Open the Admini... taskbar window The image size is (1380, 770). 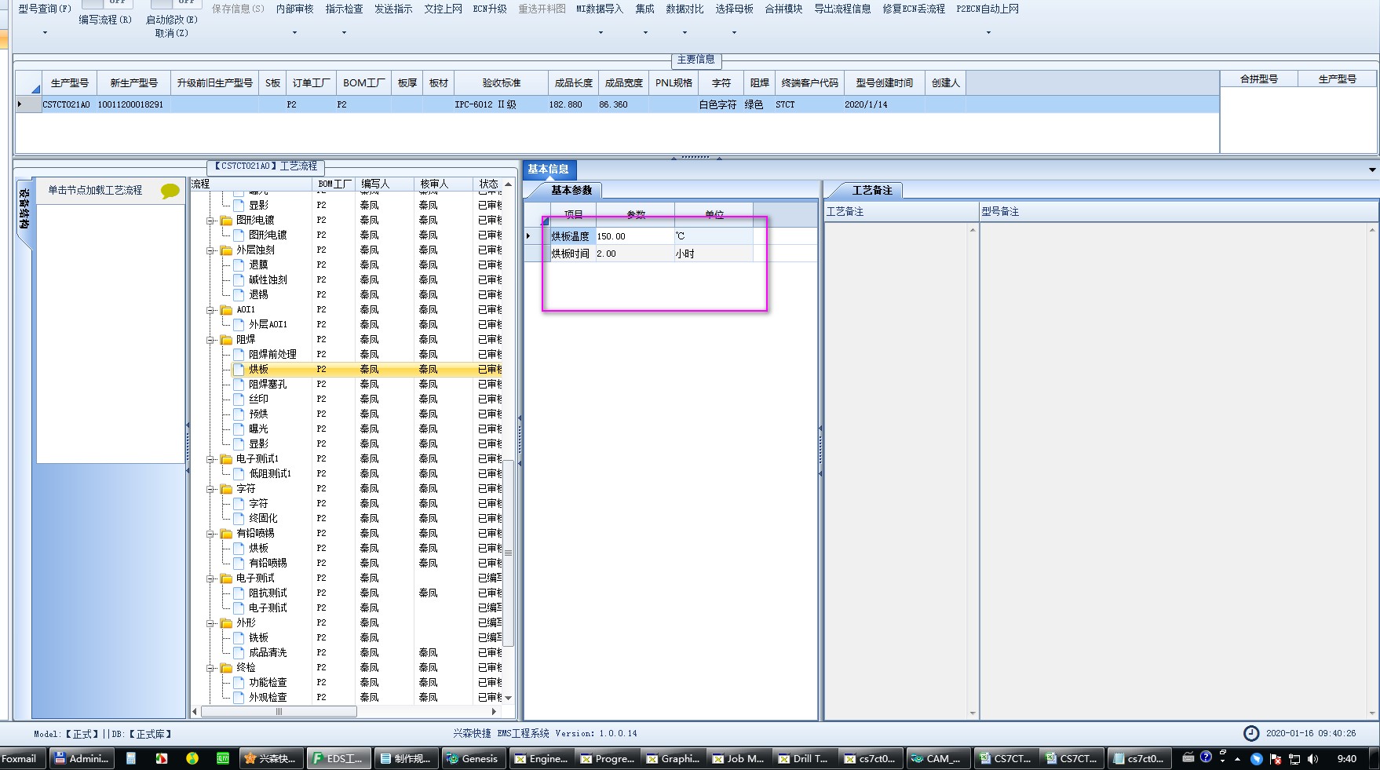pyautogui.click(x=82, y=758)
